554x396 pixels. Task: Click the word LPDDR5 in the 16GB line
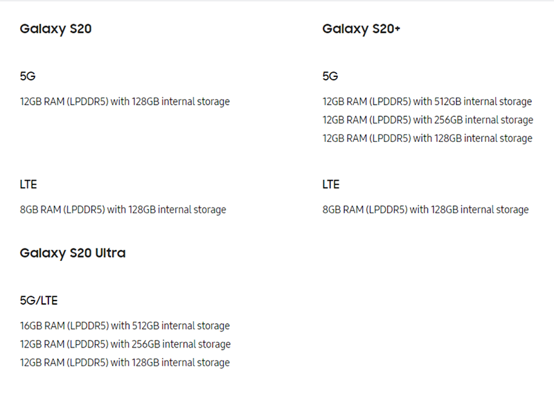point(88,325)
